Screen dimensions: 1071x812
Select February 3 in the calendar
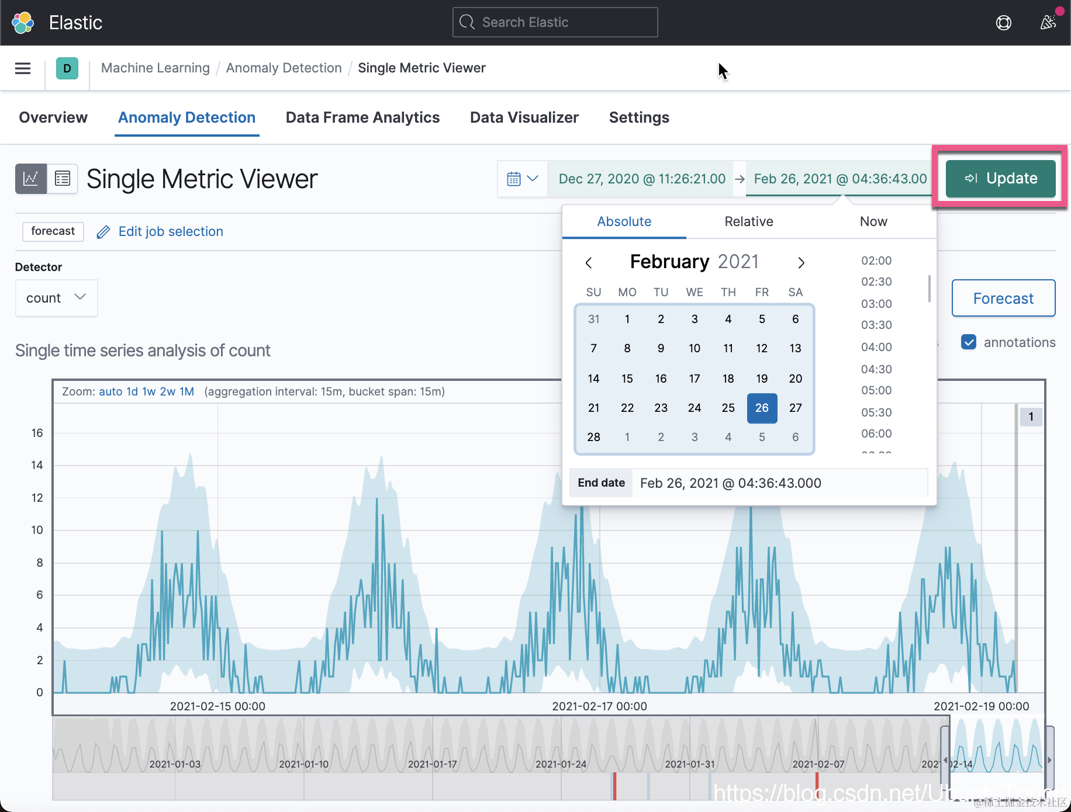click(x=695, y=319)
